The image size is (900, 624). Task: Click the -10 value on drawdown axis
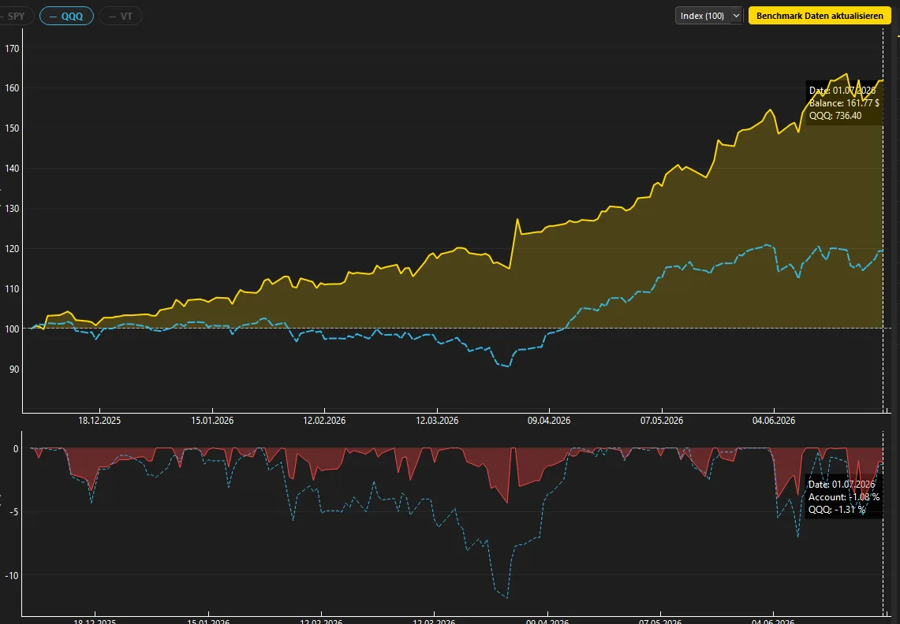tap(12, 576)
